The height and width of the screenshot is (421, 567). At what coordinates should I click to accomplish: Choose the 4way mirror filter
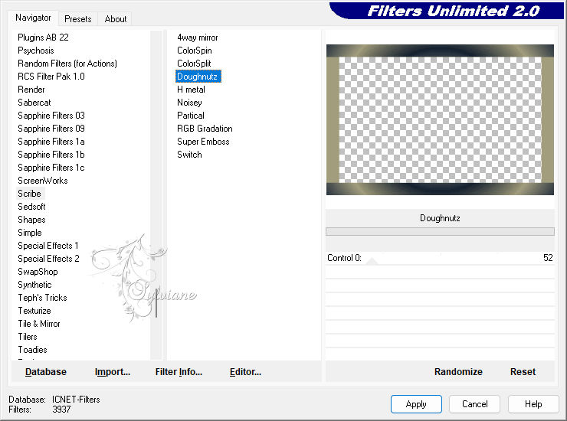click(x=198, y=38)
